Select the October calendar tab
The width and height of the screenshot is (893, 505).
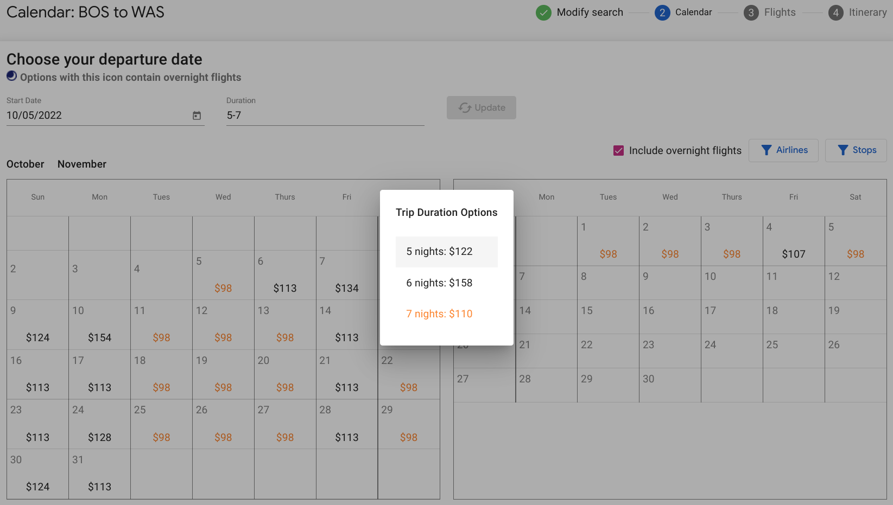(25, 164)
